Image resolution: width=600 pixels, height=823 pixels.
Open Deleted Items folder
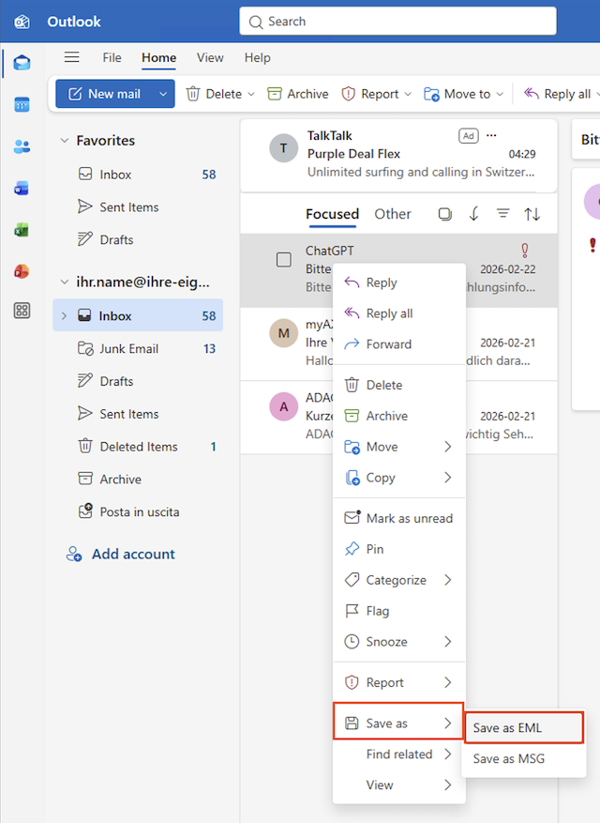point(138,447)
